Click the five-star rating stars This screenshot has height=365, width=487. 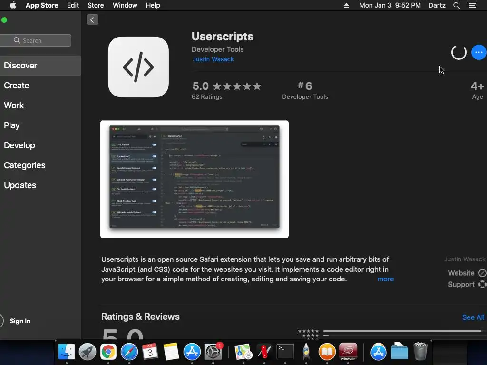point(237,86)
